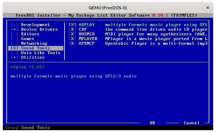This screenshot has width=216, height=133.
Task: Toggle the Utilities group checkbox
Action: click(x=14, y=58)
